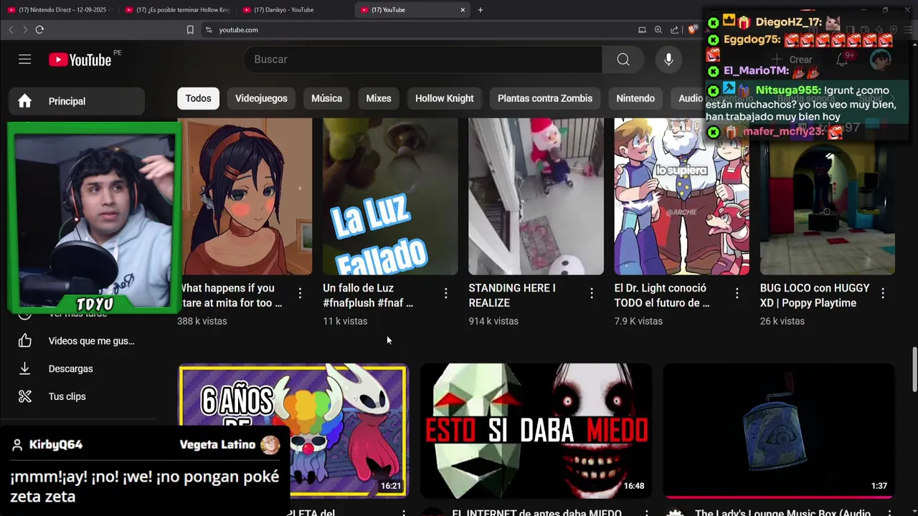Click the cast screen icon in address bar

(x=642, y=29)
